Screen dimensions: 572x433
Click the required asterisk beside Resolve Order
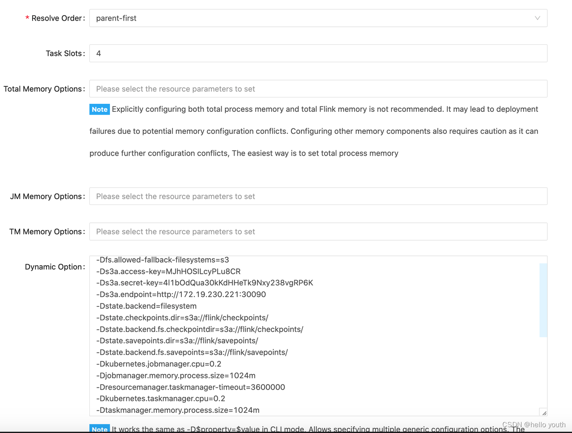pos(27,18)
